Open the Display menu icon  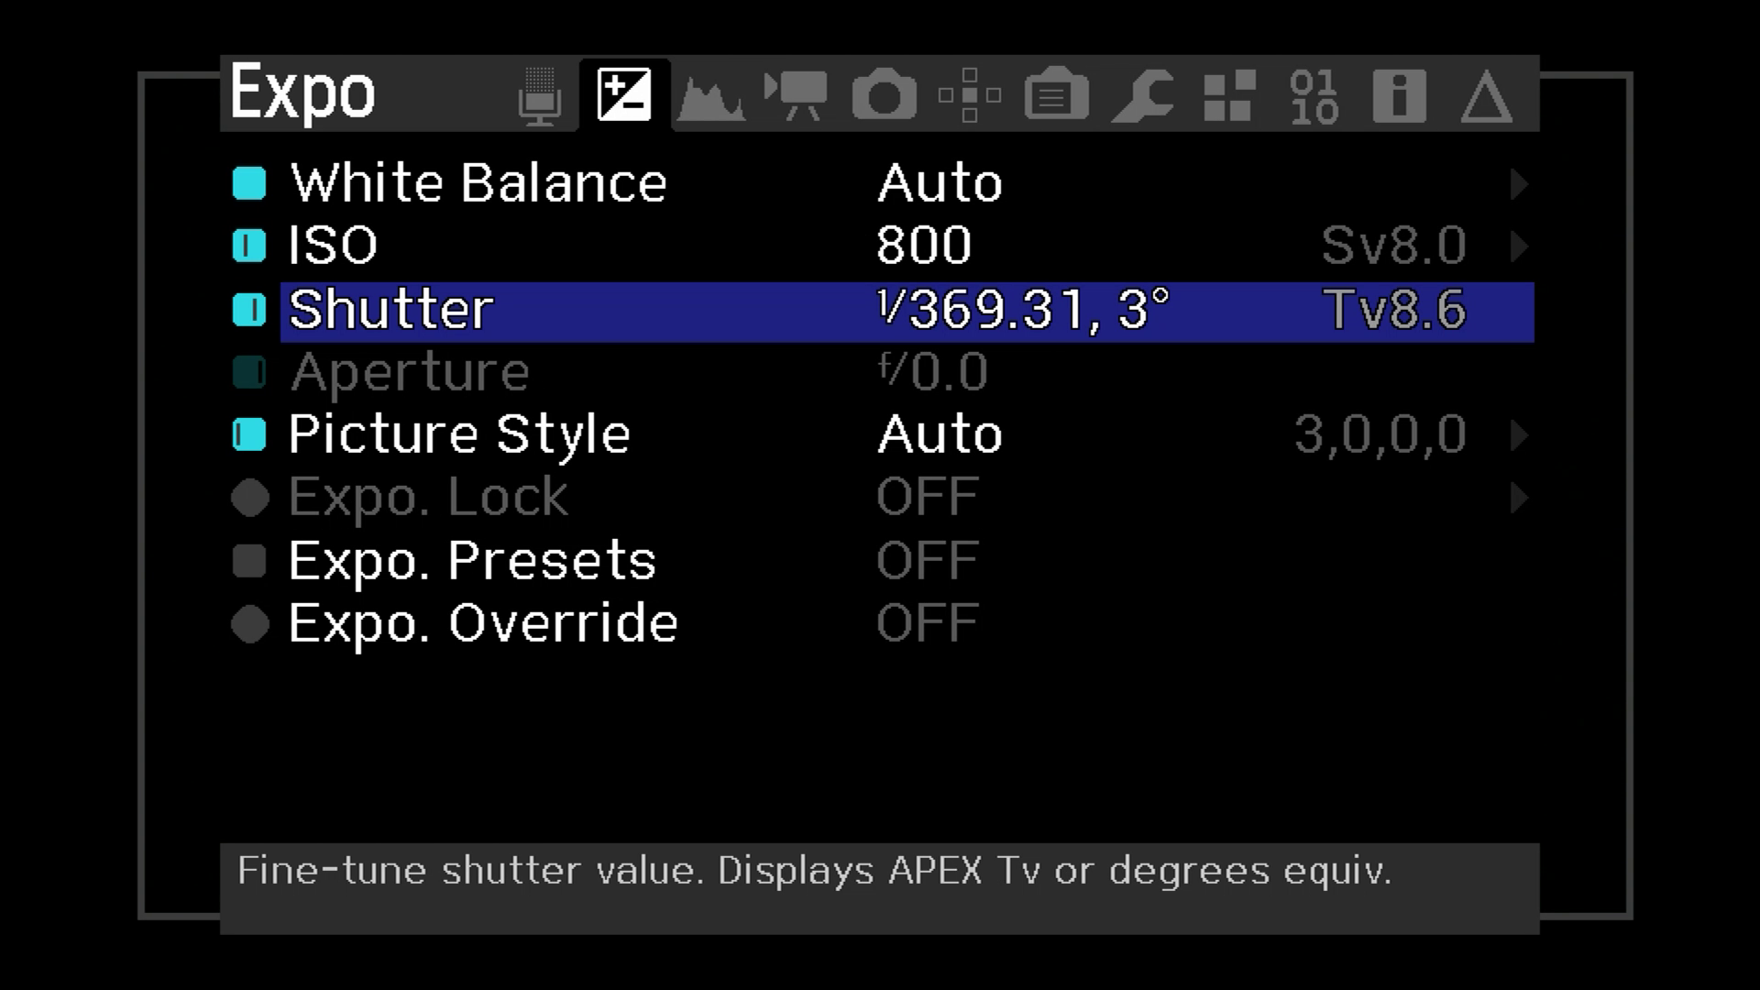[x=1056, y=95]
